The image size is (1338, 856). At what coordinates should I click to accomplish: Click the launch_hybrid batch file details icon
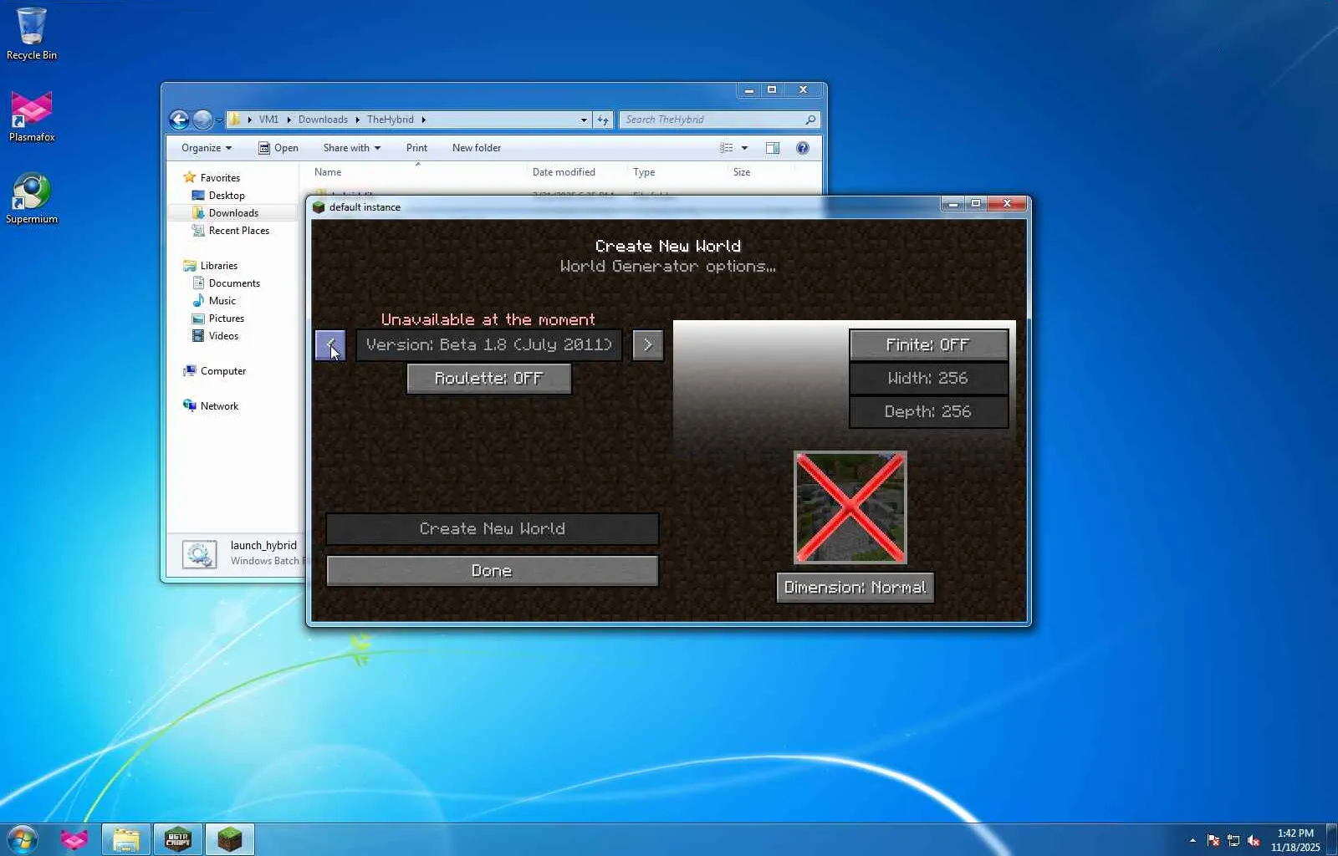point(200,554)
